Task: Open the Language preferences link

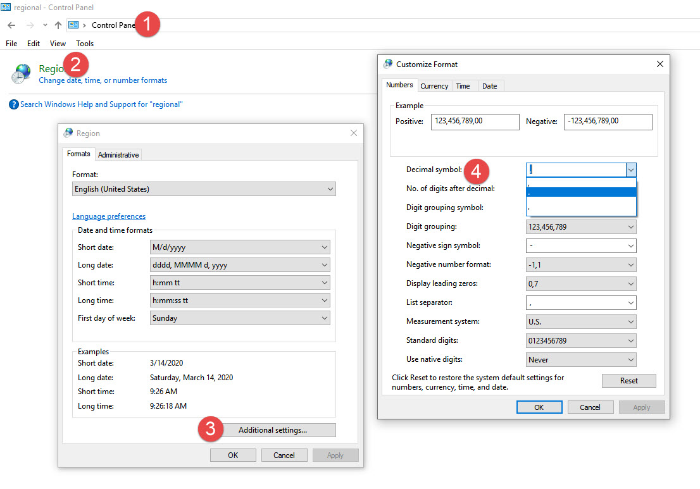Action: [109, 216]
